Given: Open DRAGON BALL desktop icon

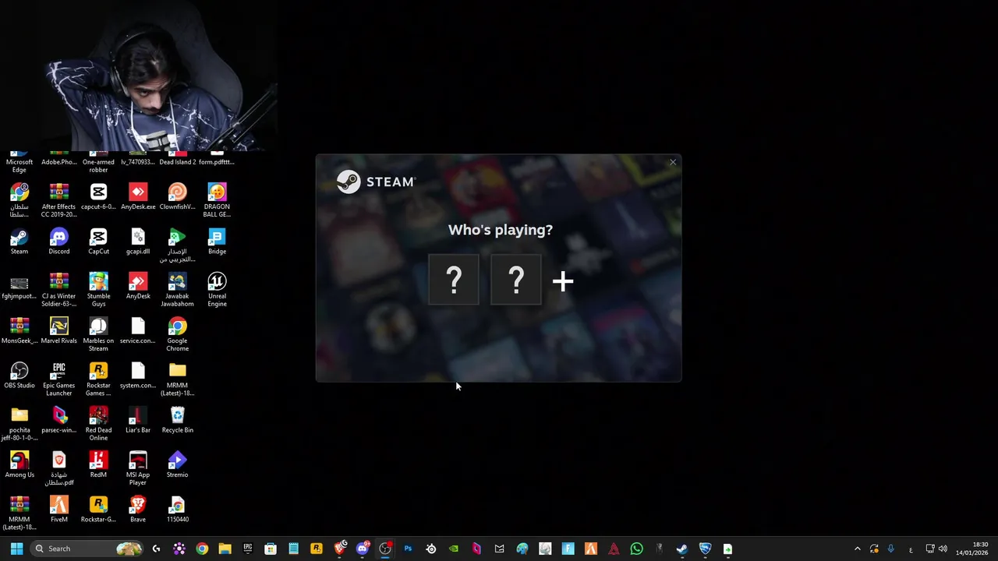Looking at the screenshot, I should (217, 200).
